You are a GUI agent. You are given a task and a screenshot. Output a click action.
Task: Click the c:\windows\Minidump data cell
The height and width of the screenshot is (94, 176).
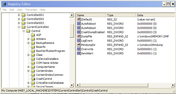[150, 45]
